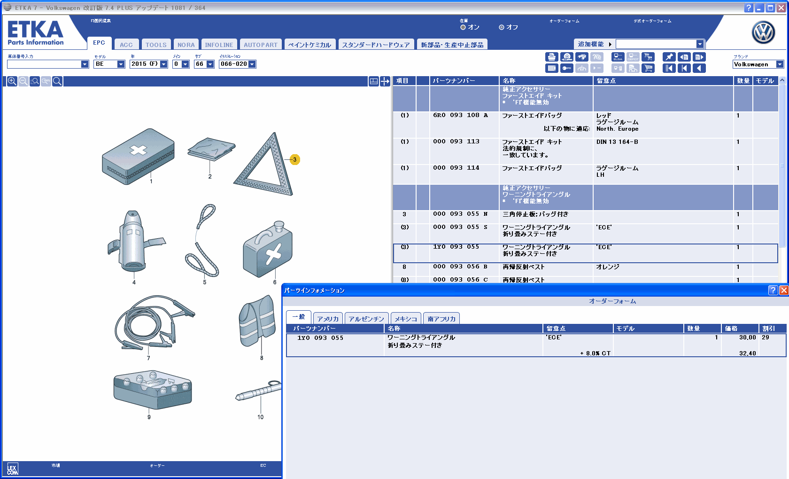Jump to first with double-bar arrow icon
This screenshot has width=789, height=479.
[x=669, y=68]
